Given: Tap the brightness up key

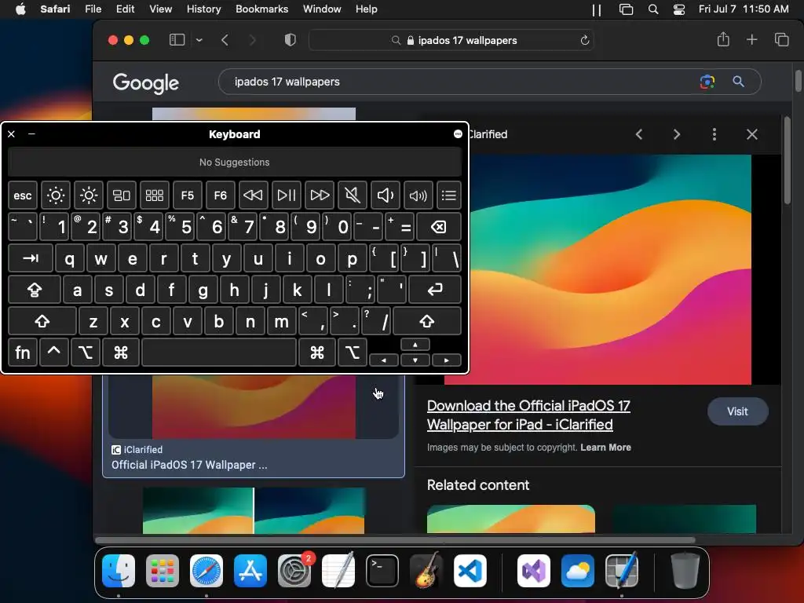Looking at the screenshot, I should pyautogui.click(x=88, y=196).
